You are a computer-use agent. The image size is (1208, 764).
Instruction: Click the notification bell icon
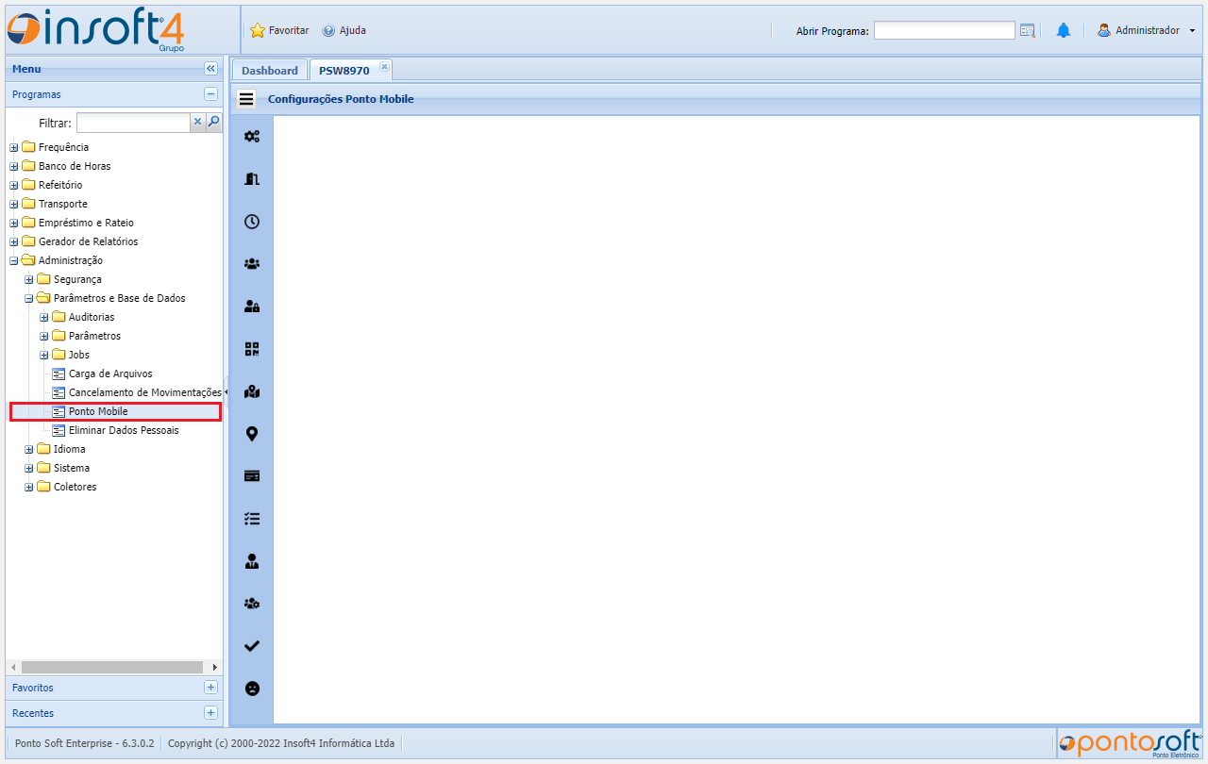point(1064,30)
